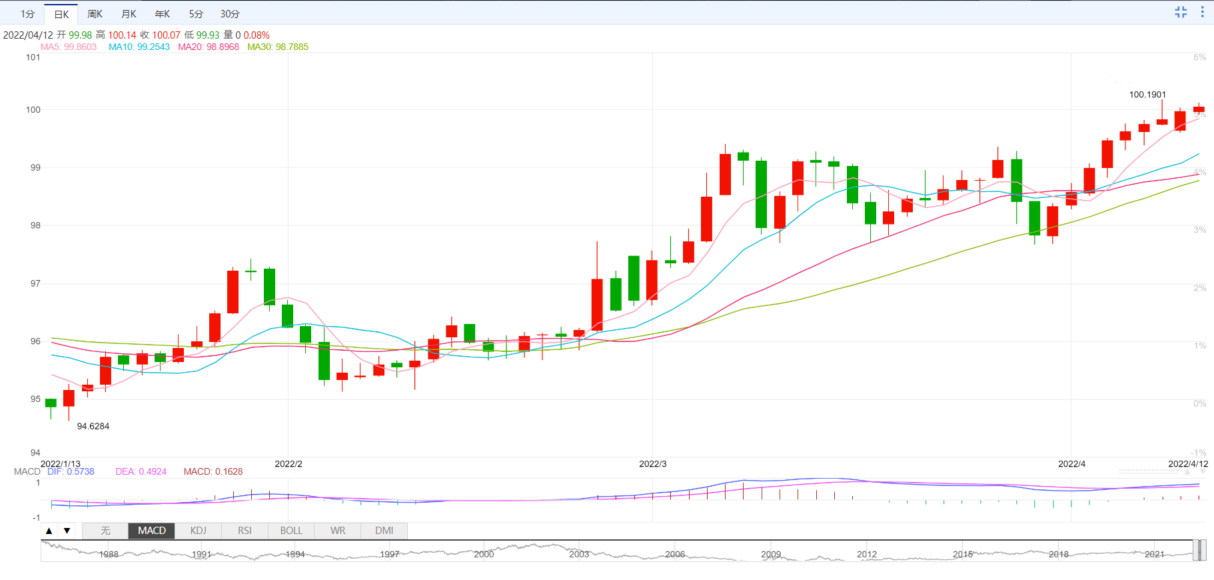The image size is (1214, 580).
Task: Select the 年K yearly chart tab
Action: point(162,14)
